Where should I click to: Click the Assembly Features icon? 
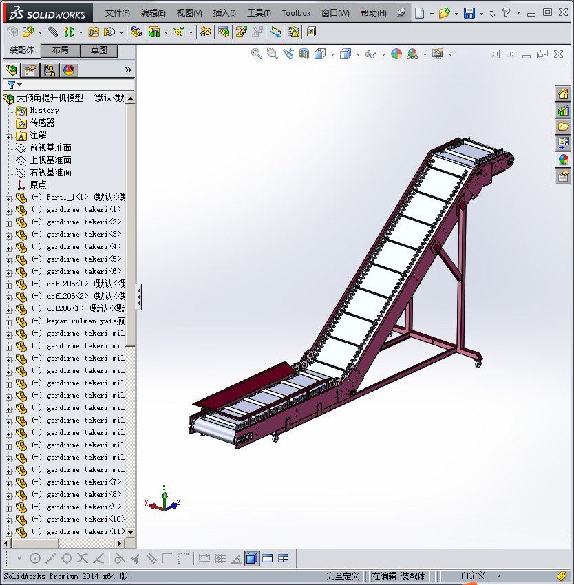click(x=154, y=32)
